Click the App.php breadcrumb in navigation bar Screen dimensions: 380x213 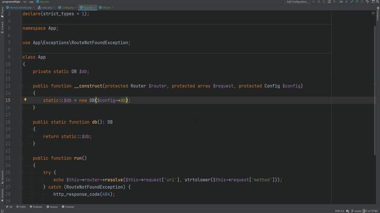(43, 2)
